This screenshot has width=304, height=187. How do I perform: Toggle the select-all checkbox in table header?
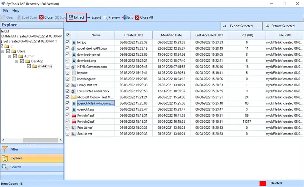click(x=68, y=35)
